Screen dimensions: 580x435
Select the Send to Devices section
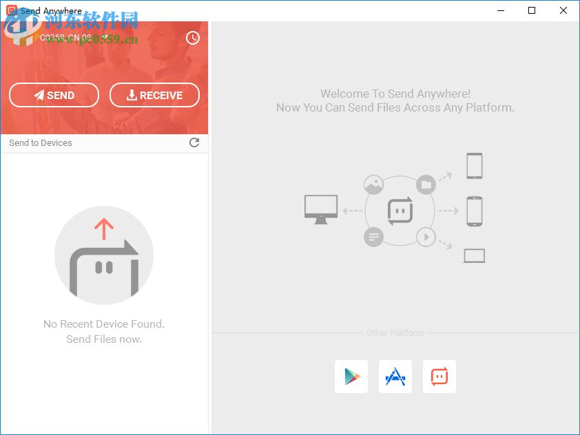pyautogui.click(x=41, y=142)
